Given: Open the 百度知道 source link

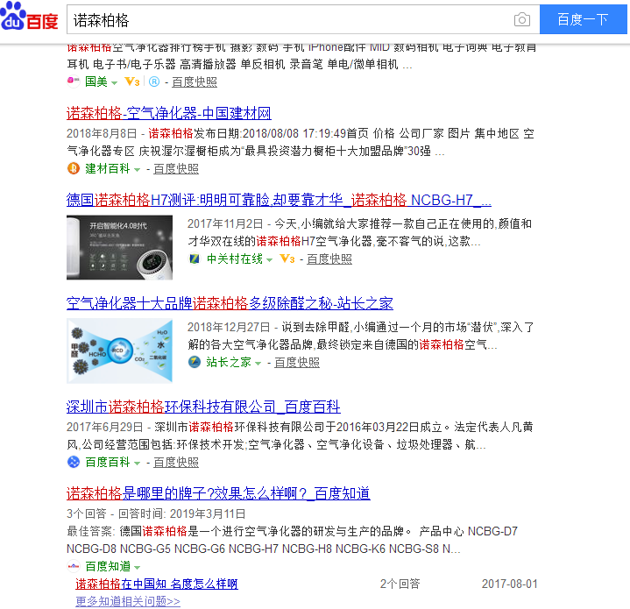Looking at the screenshot, I should (108, 566).
